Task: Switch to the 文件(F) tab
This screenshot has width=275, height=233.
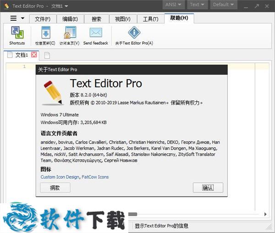Action: (x=43, y=19)
